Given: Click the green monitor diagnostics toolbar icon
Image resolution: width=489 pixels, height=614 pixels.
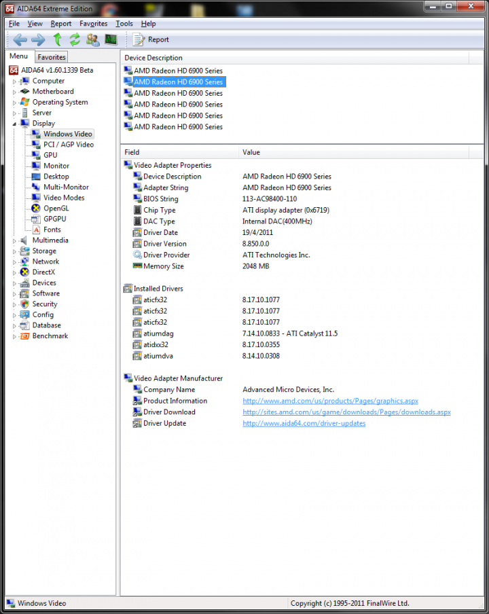Looking at the screenshot, I should [111, 39].
